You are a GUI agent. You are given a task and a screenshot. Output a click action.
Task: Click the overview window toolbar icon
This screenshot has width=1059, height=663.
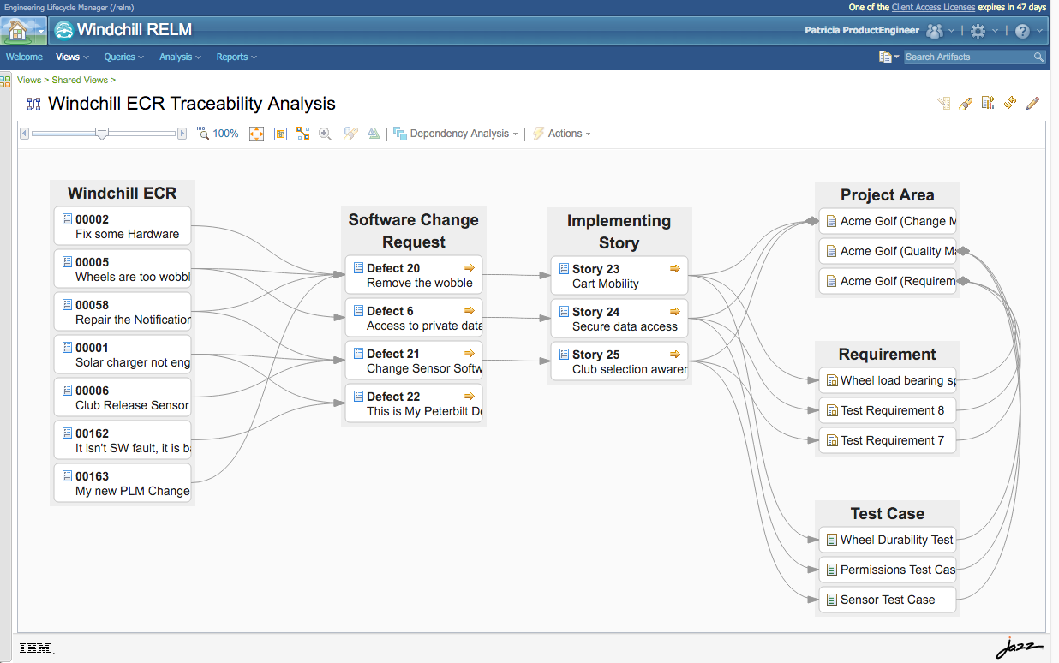coord(280,134)
